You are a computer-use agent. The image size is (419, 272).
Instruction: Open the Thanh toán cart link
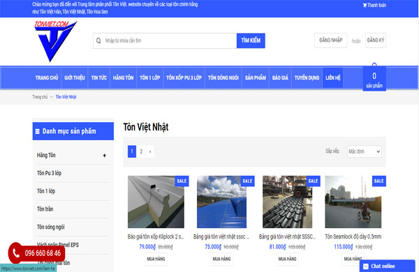(374, 5)
